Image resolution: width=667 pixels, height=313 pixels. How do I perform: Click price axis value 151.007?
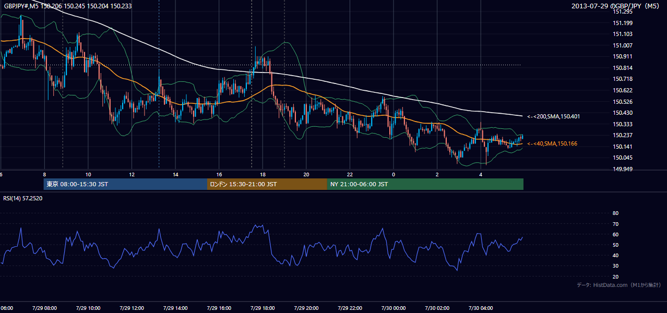pyautogui.click(x=623, y=45)
